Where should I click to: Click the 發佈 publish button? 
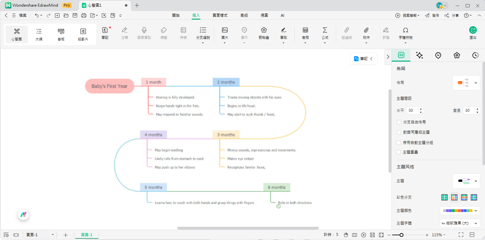click(432, 15)
